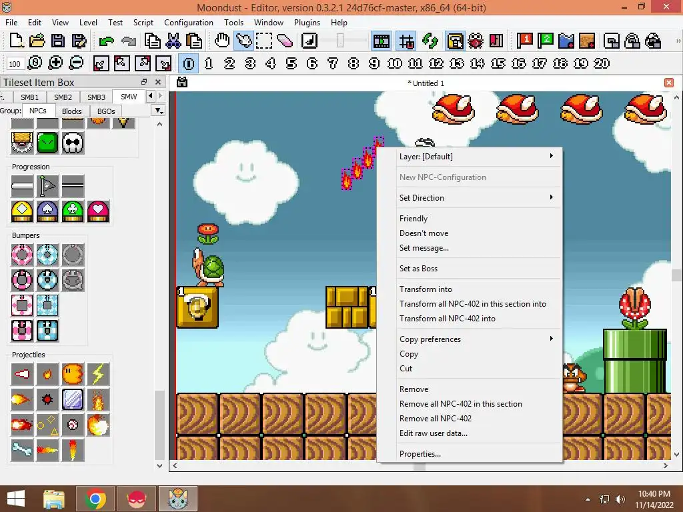Switch to the Blocks group tab
The image size is (683, 512).
(72, 111)
